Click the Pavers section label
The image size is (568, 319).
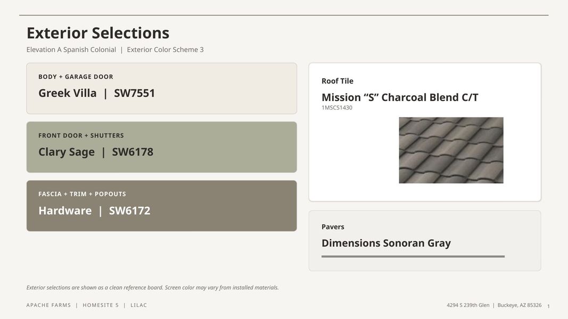coord(333,227)
